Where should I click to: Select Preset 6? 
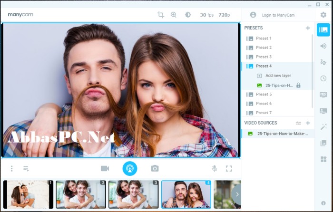277,104
